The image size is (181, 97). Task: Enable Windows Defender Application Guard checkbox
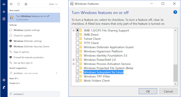coord(77,47)
